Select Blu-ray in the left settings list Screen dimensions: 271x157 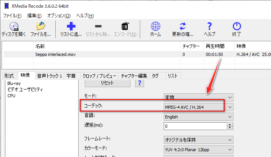(x=14, y=83)
